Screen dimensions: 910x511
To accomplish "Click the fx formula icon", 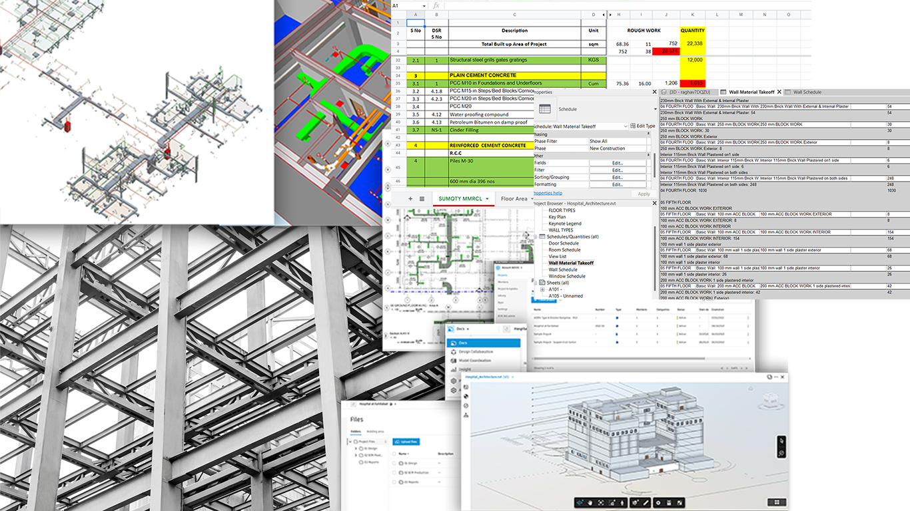I will [436, 5].
